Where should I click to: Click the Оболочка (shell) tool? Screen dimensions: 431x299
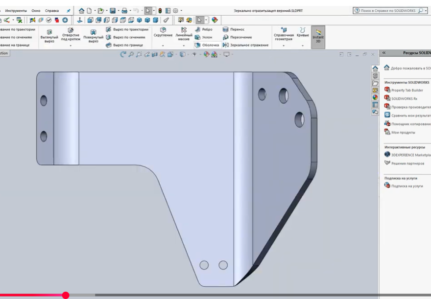point(207,45)
